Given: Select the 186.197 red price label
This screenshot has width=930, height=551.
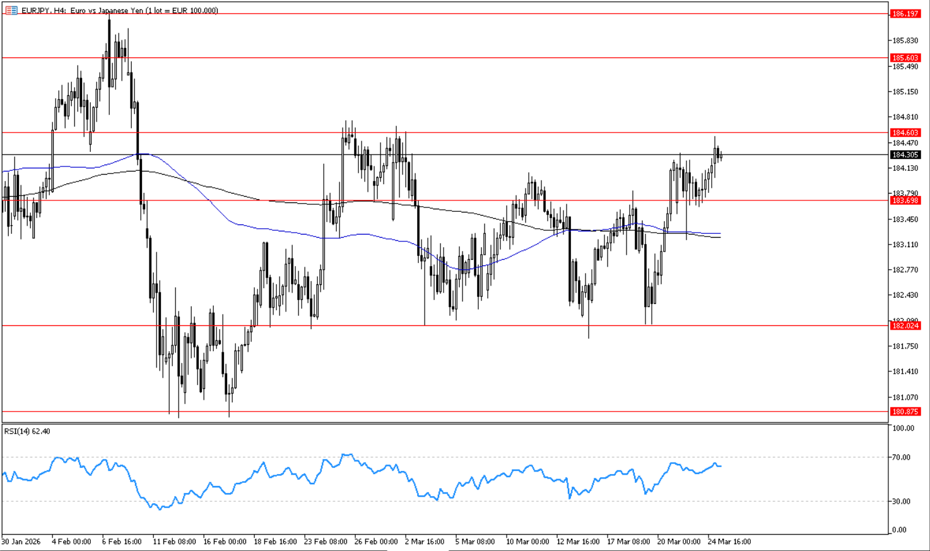Looking at the screenshot, I should 905,14.
